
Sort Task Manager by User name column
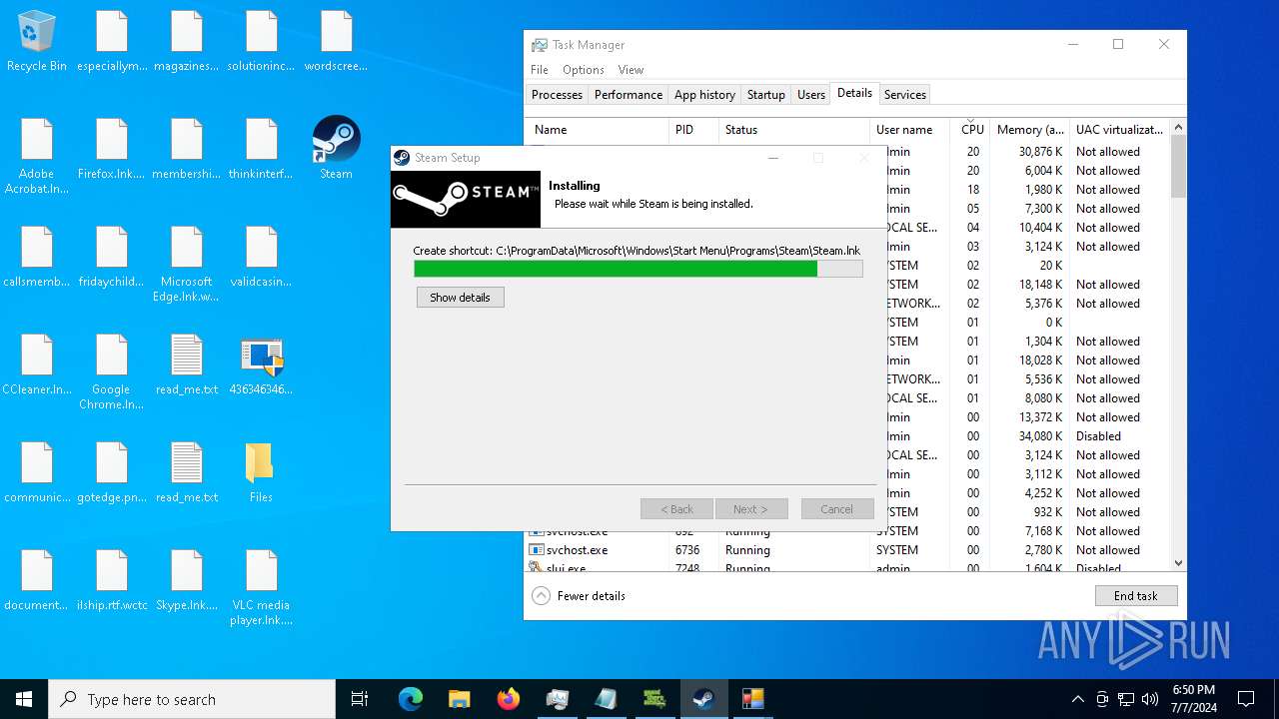[911, 130]
